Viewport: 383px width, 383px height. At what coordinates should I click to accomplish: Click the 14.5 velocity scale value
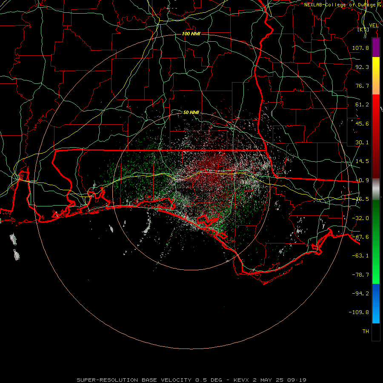pyautogui.click(x=362, y=161)
